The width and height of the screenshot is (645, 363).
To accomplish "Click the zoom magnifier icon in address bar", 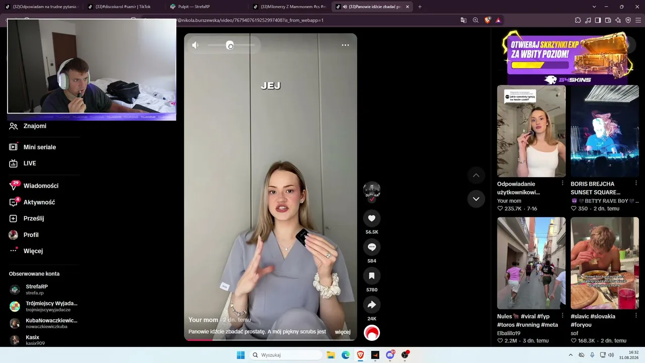I will point(476,20).
